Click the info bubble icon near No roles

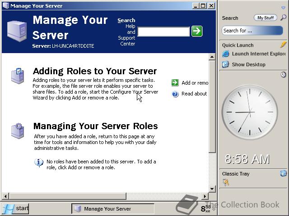pyautogui.click(x=39, y=162)
